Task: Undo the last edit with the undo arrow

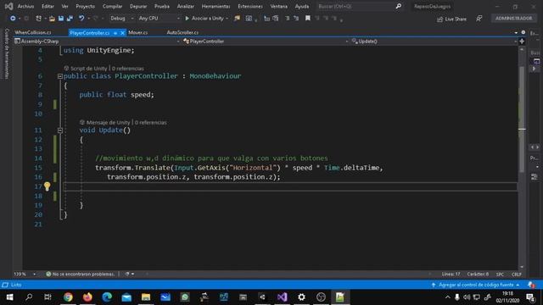Action: pos(81,19)
